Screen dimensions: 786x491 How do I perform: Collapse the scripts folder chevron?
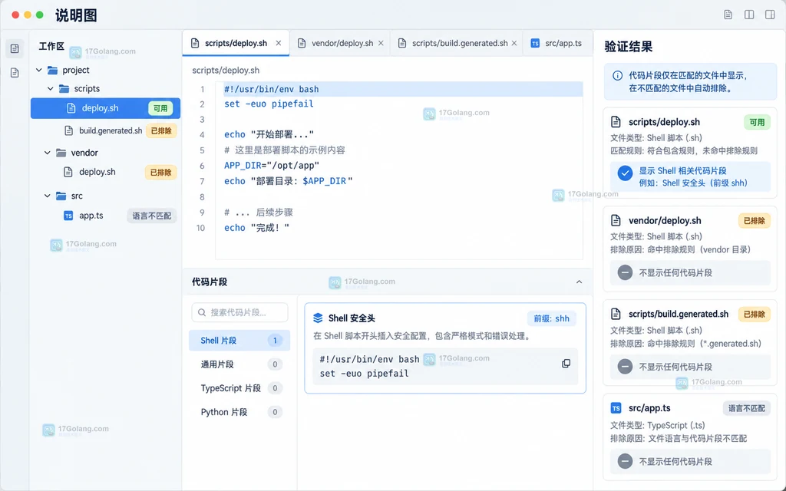click(x=50, y=89)
